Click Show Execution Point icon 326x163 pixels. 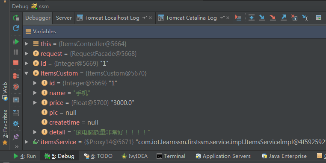pos(238,18)
